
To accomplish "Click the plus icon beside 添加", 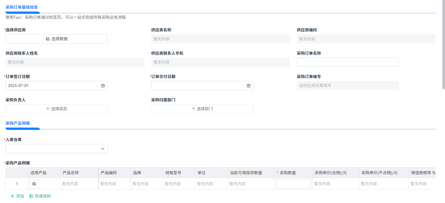I will [12, 196].
